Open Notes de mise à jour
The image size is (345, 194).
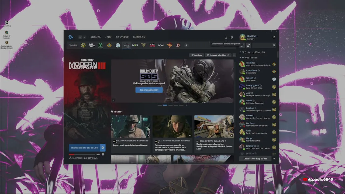coord(218,55)
